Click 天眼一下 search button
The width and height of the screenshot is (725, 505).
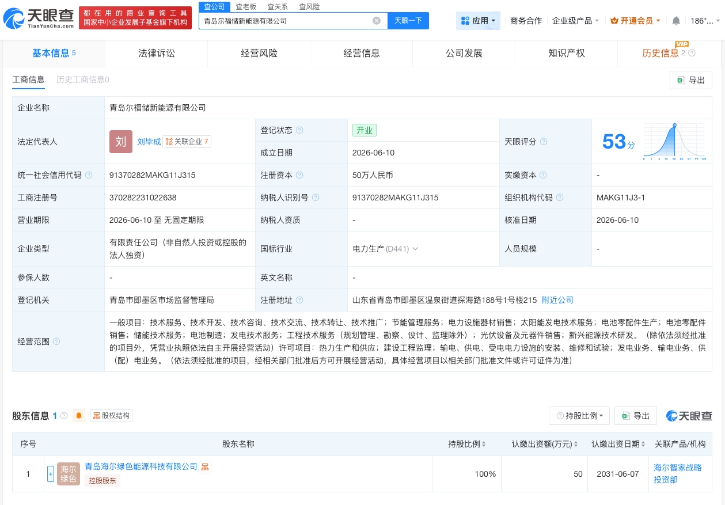408,21
